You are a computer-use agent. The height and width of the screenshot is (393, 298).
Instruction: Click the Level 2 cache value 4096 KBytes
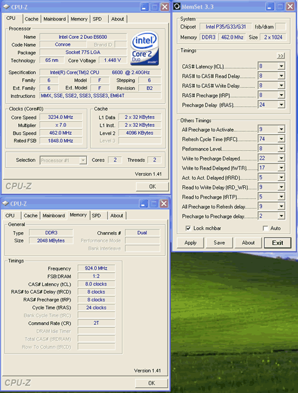140,133
